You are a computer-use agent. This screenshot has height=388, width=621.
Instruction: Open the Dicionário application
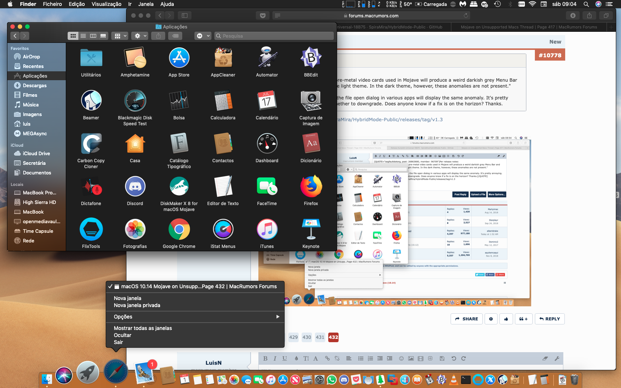coord(311,143)
